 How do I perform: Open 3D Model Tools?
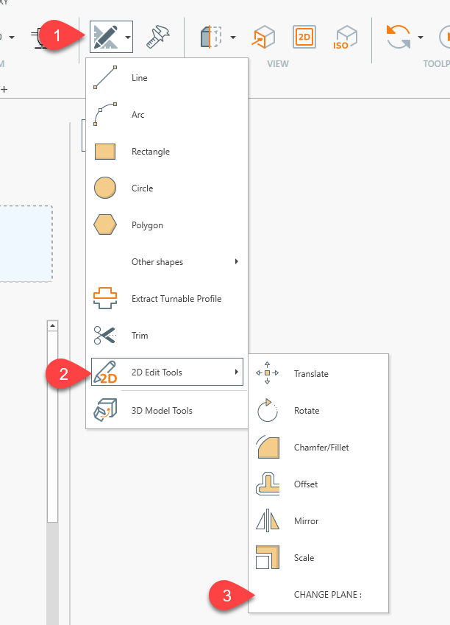coord(161,411)
